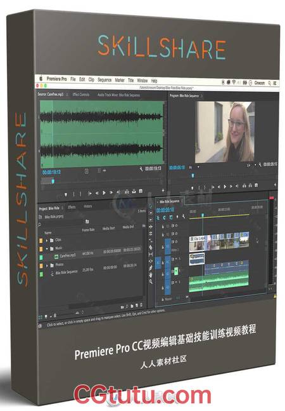Switch to History tab
Viewport: 285px width, 411px height.
click(88, 206)
